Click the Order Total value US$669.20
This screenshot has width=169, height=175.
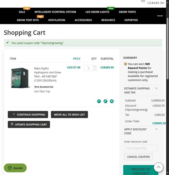(x=159, y=123)
